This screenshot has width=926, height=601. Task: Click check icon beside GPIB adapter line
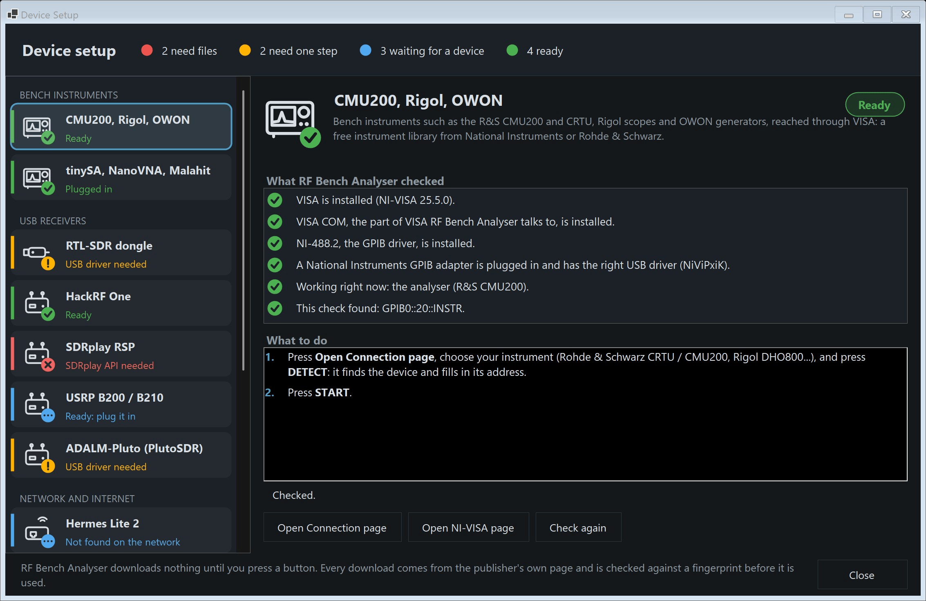pyautogui.click(x=275, y=265)
